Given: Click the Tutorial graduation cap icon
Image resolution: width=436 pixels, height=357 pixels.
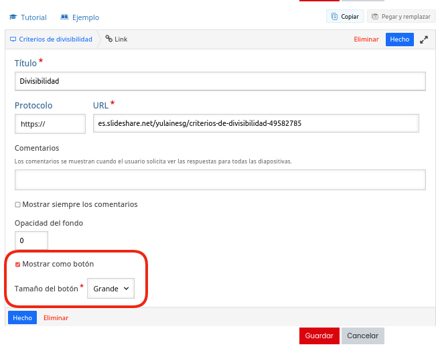Looking at the screenshot, I should (x=13, y=17).
